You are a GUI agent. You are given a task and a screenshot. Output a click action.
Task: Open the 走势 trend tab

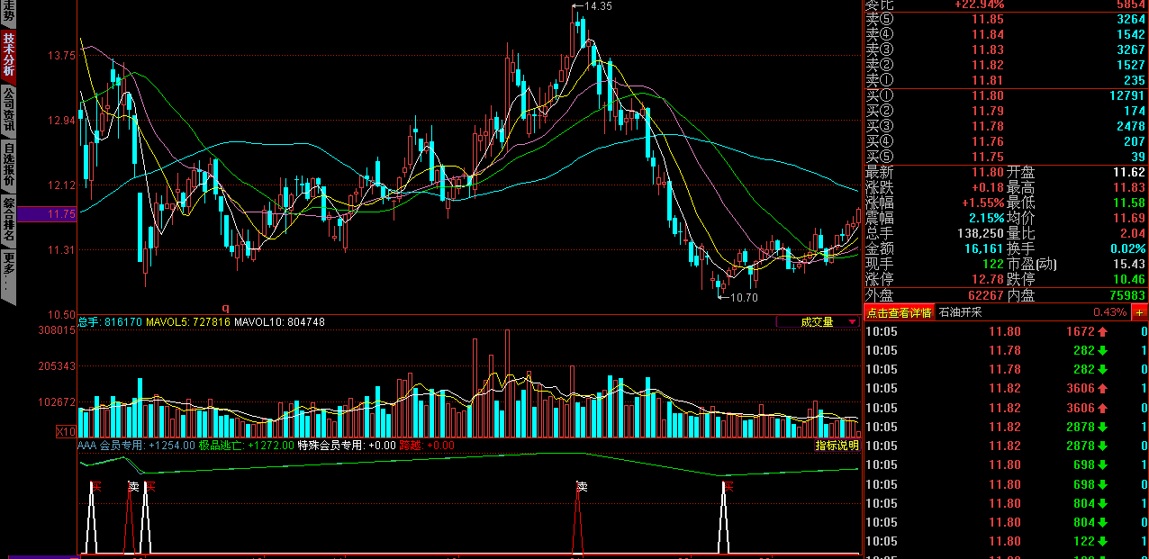8,13
